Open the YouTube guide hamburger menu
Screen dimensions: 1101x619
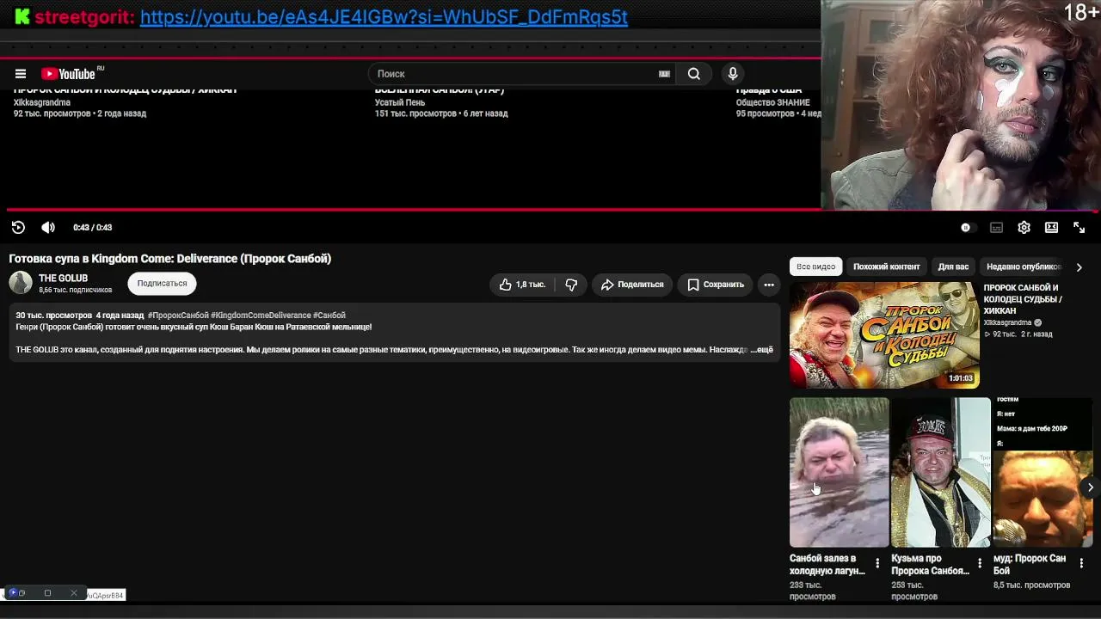21,74
